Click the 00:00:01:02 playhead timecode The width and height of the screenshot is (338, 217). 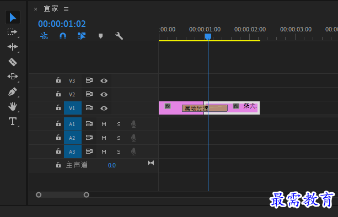coord(62,24)
